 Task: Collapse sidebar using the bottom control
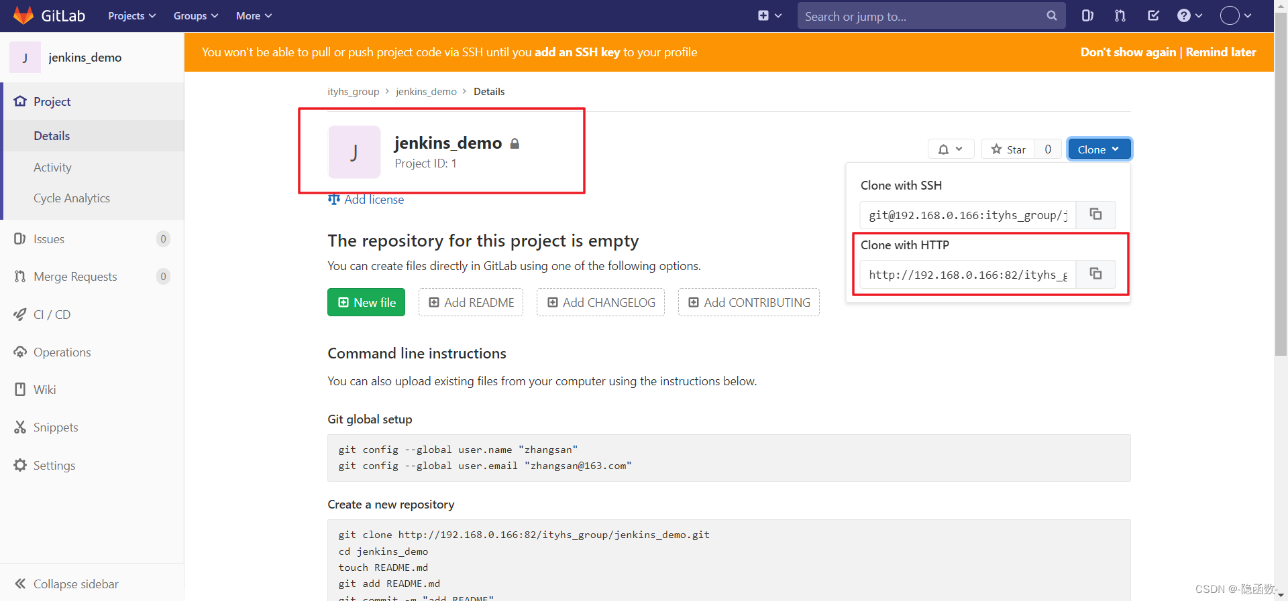pyautogui.click(x=92, y=584)
